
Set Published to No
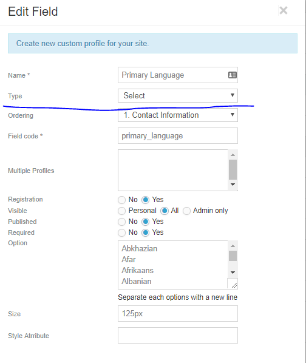[x=122, y=222]
